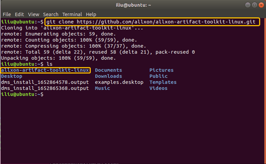
Task: Close the terminal window
Action: click(x=261, y=5)
